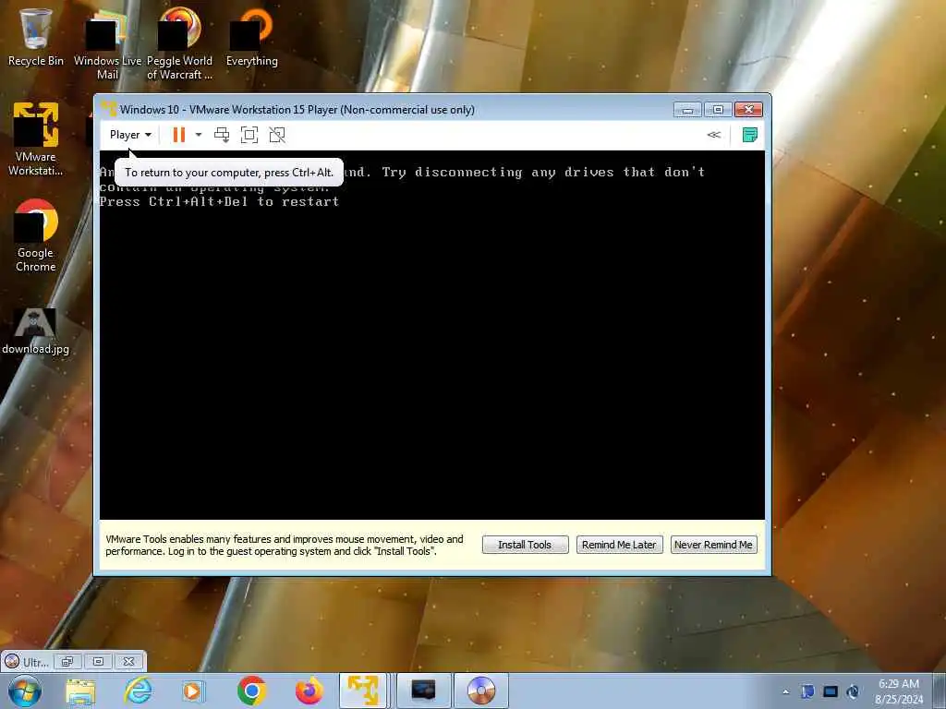
Task: Click the power icon in the system tray
Action: pos(853,691)
